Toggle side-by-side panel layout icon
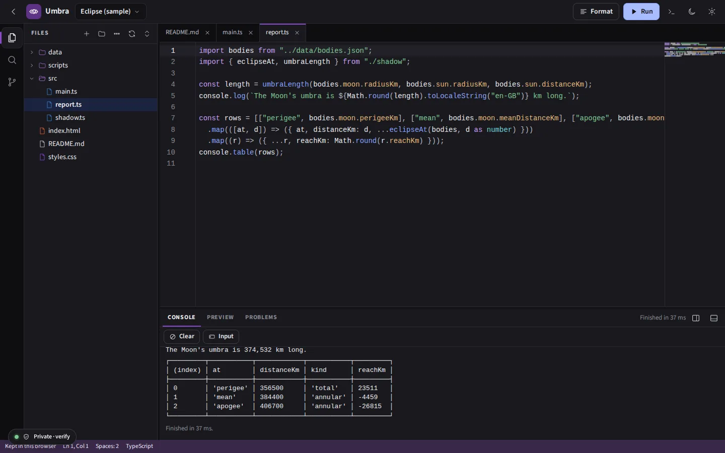The image size is (725, 453). tap(696, 318)
